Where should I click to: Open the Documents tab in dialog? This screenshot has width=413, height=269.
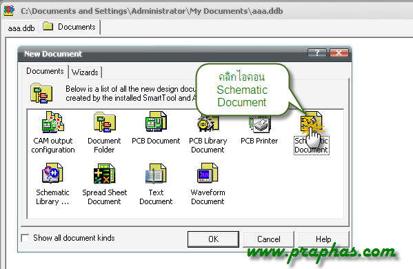pyautogui.click(x=45, y=71)
